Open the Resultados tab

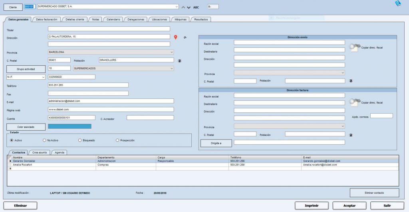coord(201,20)
